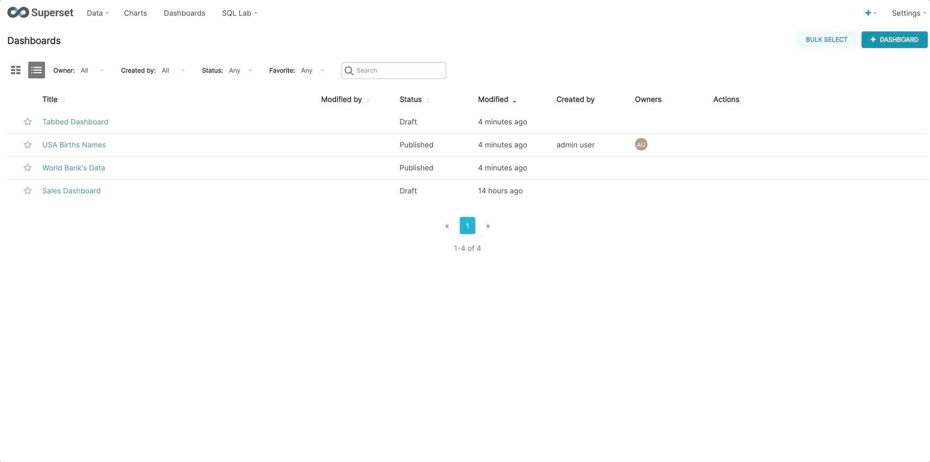Open the USA Births Names dashboard

74,145
